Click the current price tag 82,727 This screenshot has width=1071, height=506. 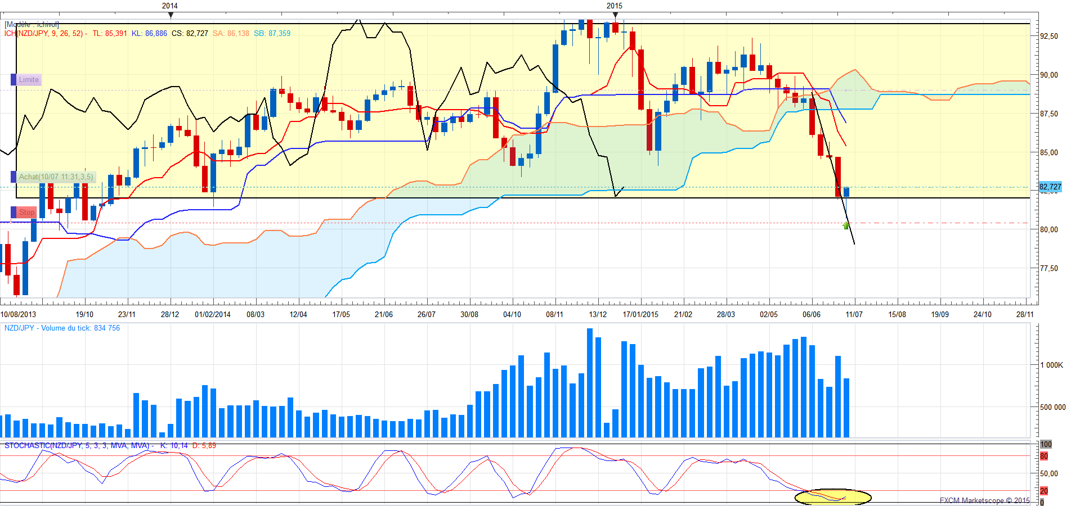pyautogui.click(x=1050, y=187)
